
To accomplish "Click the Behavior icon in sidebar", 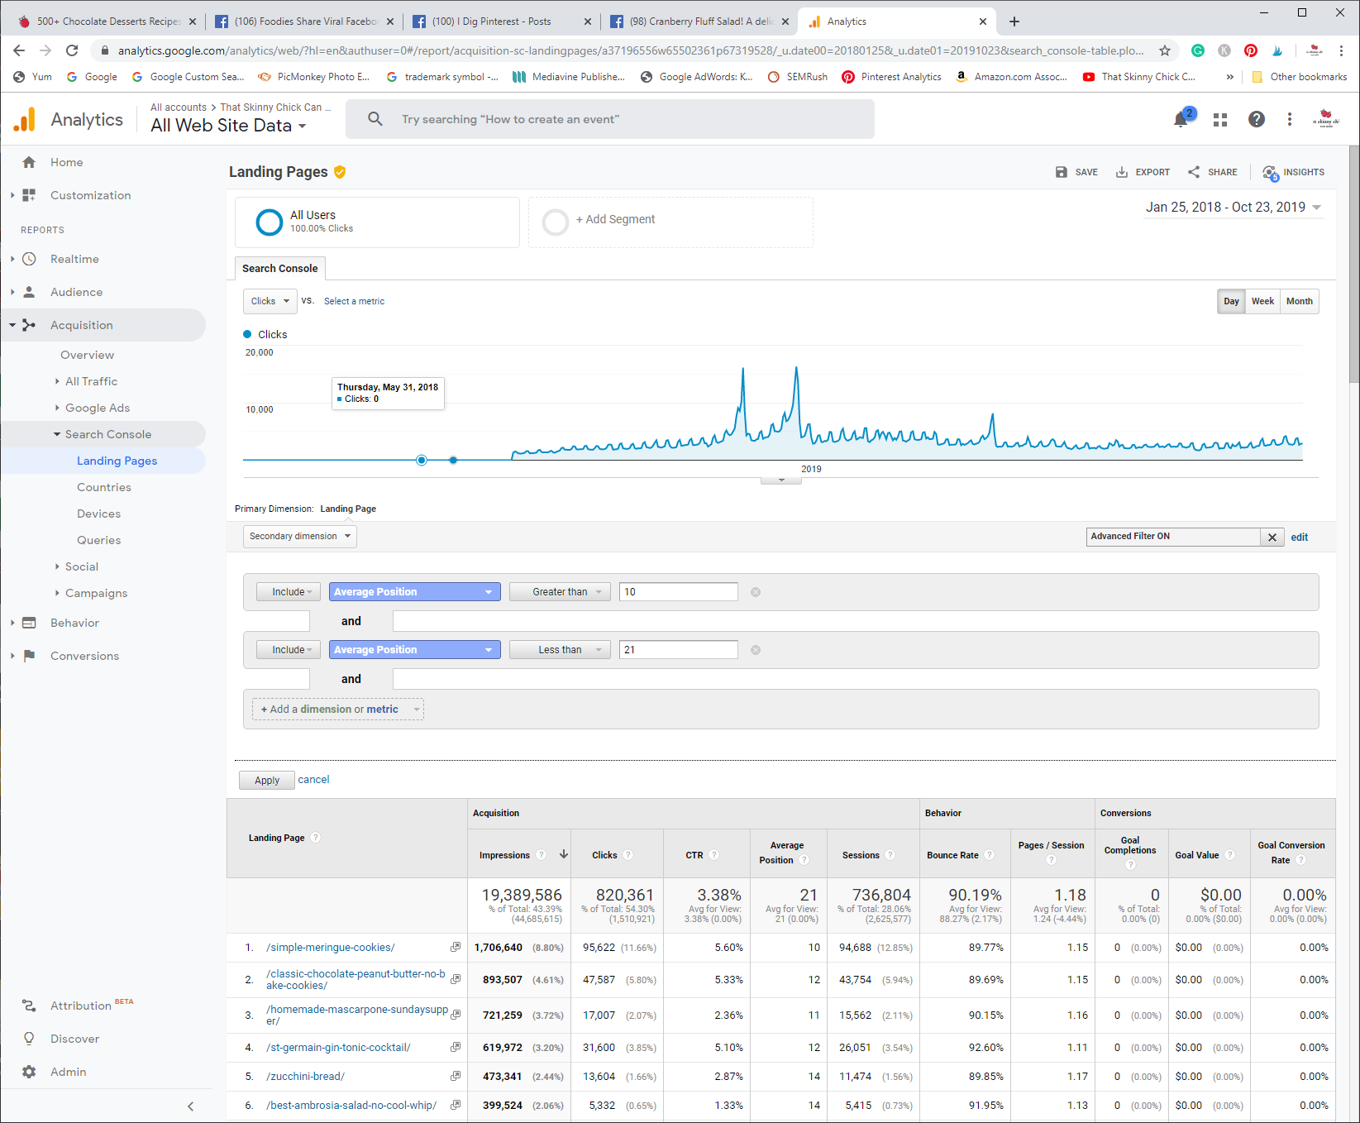I will [29, 623].
